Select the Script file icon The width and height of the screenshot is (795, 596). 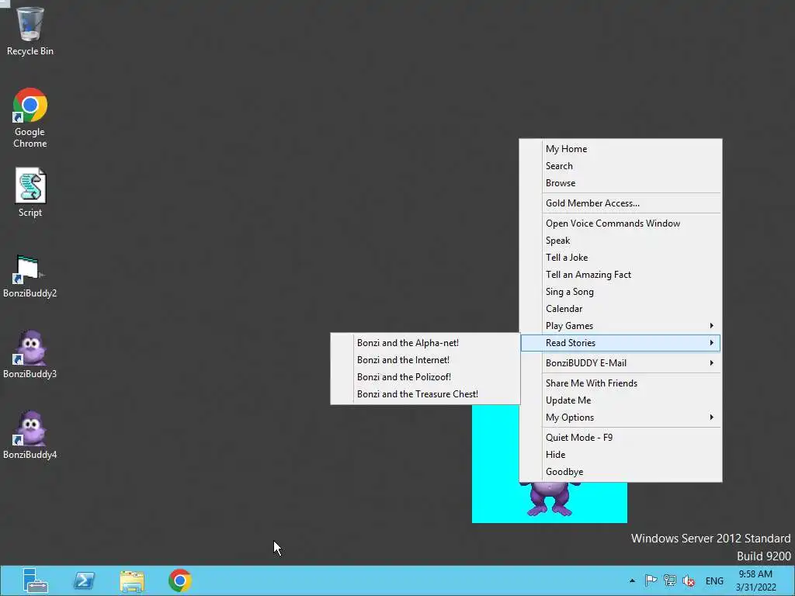click(x=30, y=192)
